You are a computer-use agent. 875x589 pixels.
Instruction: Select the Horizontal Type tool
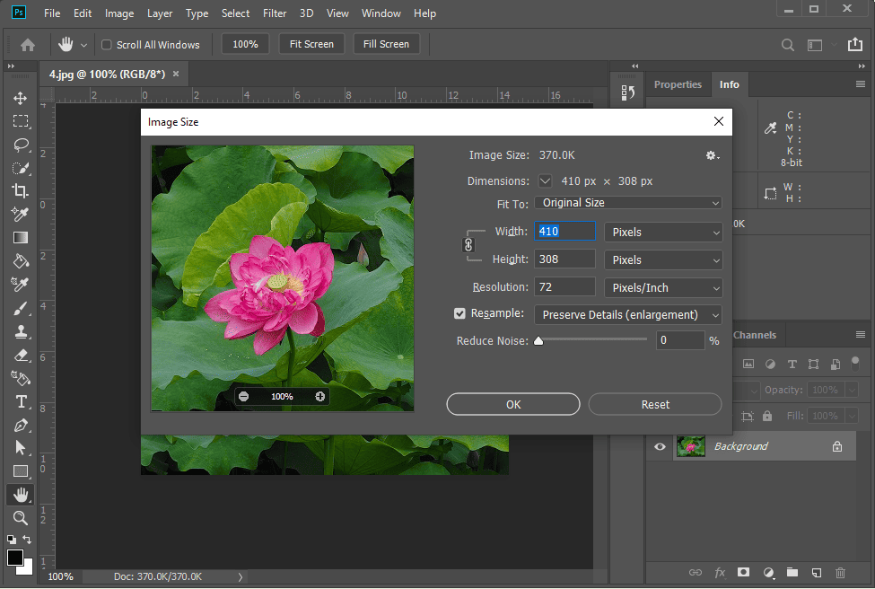click(x=21, y=400)
